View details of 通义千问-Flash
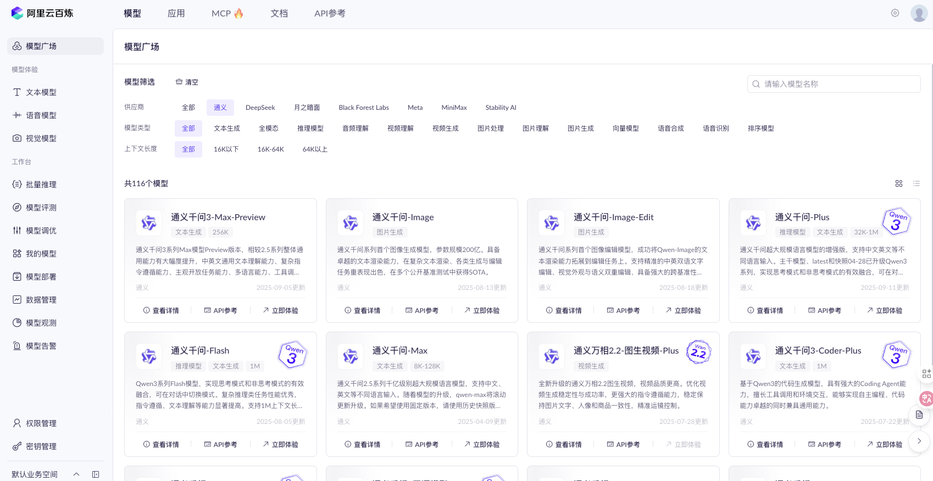Viewport: 933px width, 481px height. 161,445
